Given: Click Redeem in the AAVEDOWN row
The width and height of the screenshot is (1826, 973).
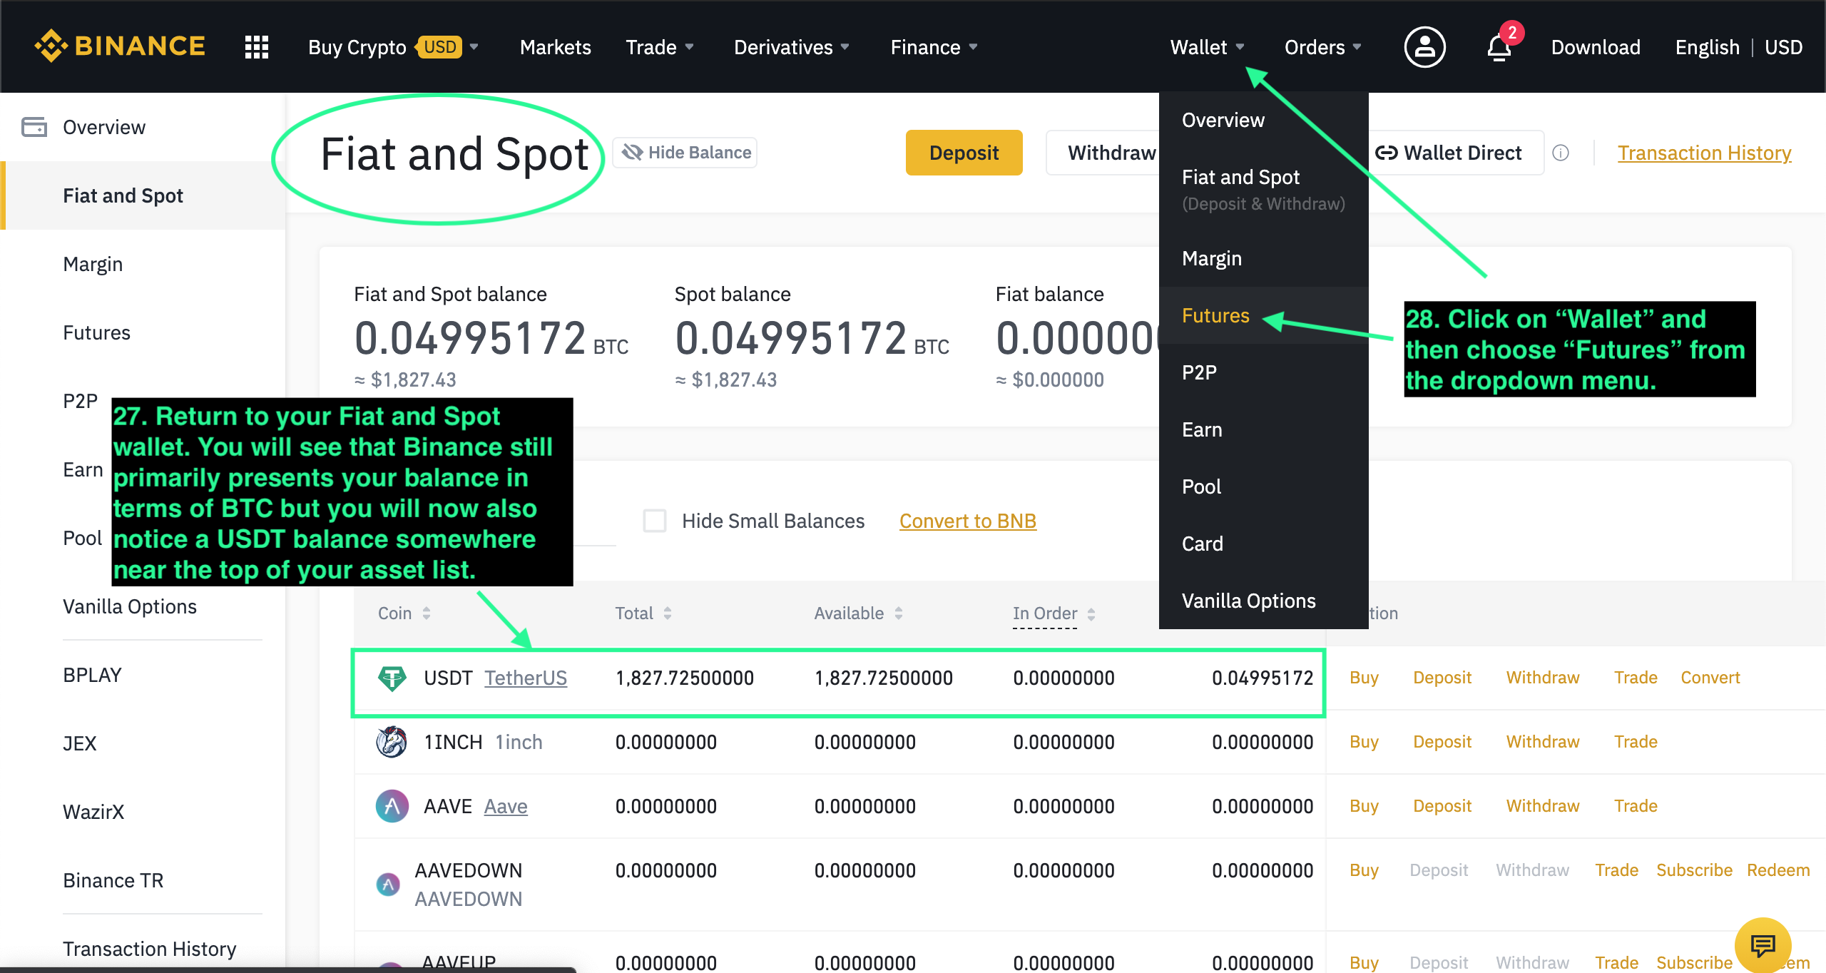Looking at the screenshot, I should coord(1778,870).
